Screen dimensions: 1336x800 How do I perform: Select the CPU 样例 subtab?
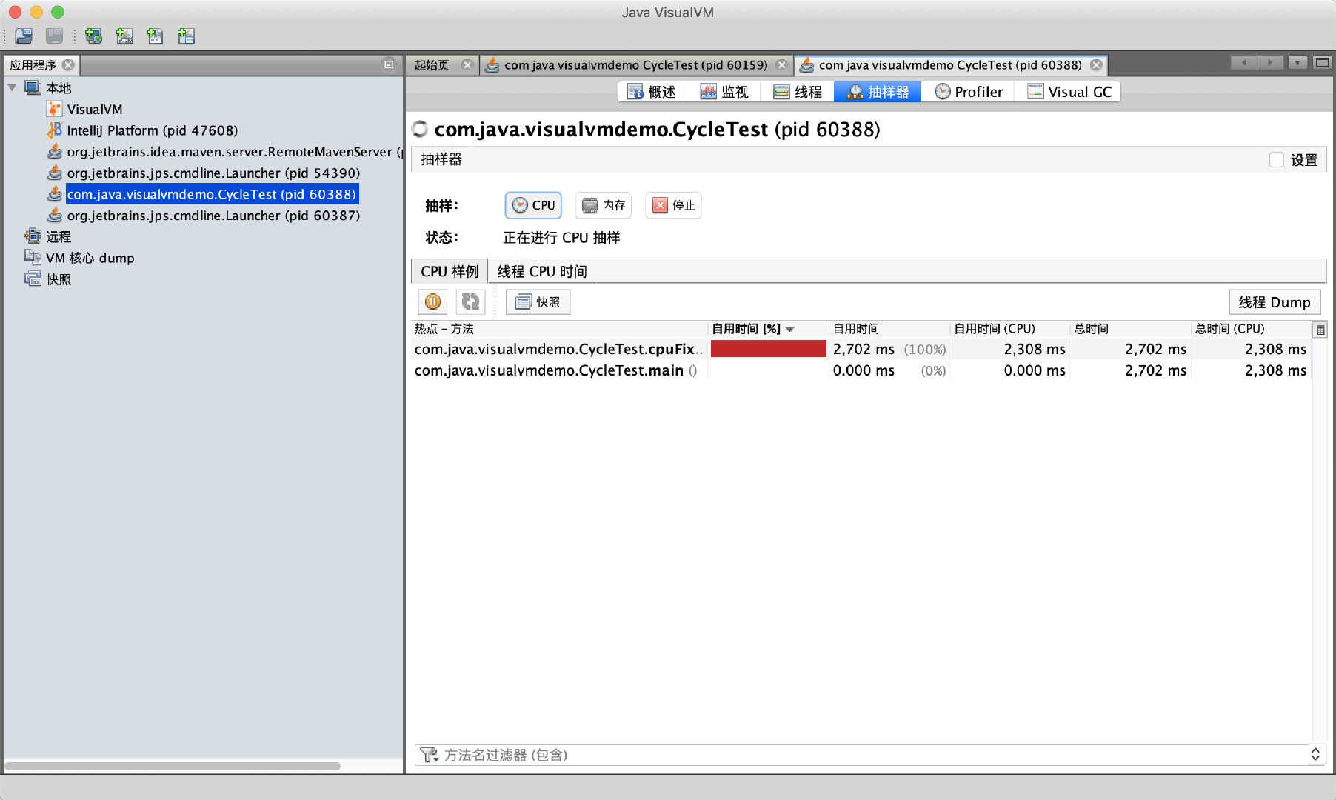(x=450, y=272)
